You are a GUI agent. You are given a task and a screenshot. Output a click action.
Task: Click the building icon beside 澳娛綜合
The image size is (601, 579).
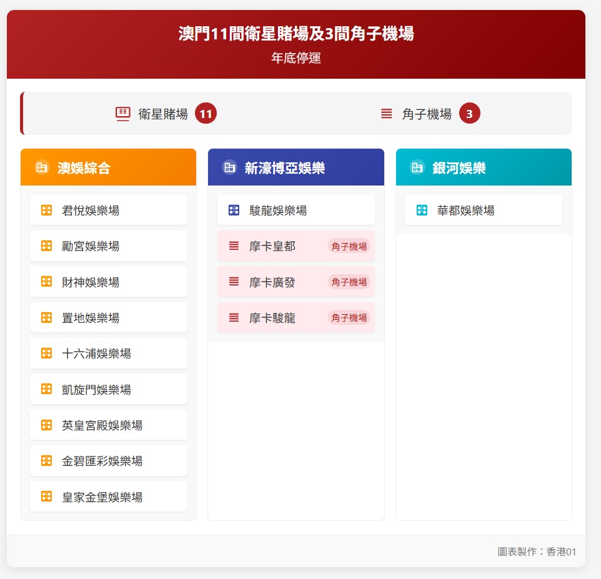point(42,167)
